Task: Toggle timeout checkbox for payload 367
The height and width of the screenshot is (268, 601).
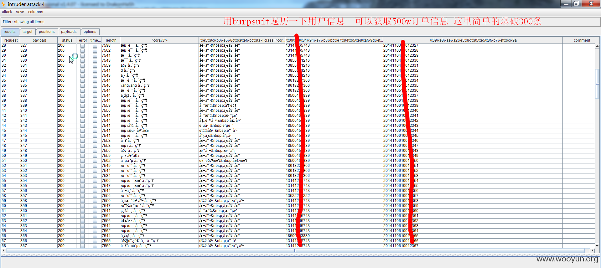Action: (x=95, y=246)
